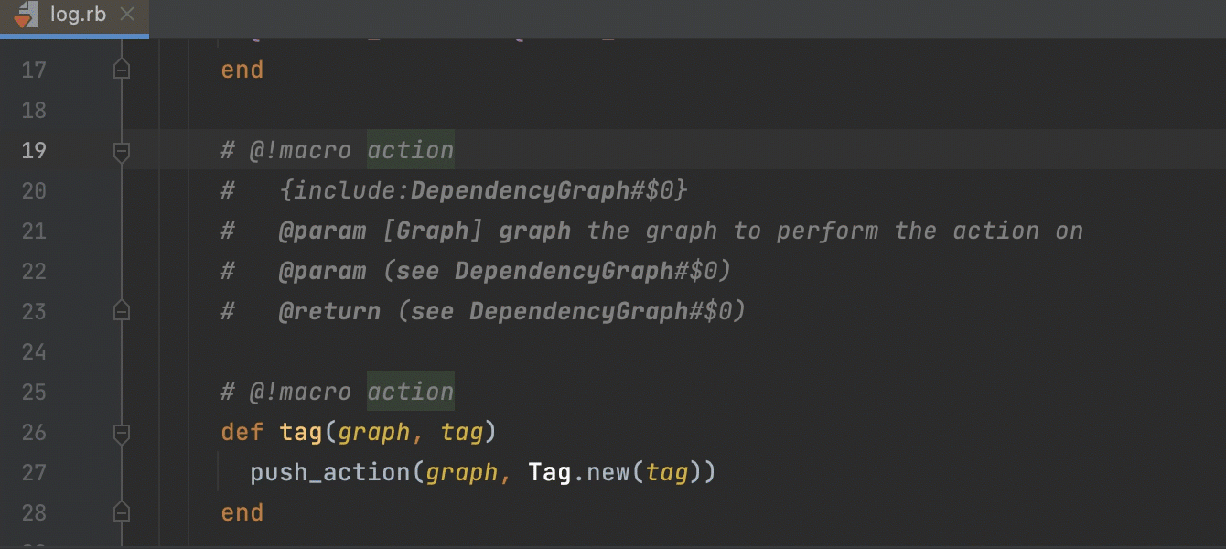1226x549 pixels.
Task: Click '@return' tag in the comment
Action: point(329,312)
